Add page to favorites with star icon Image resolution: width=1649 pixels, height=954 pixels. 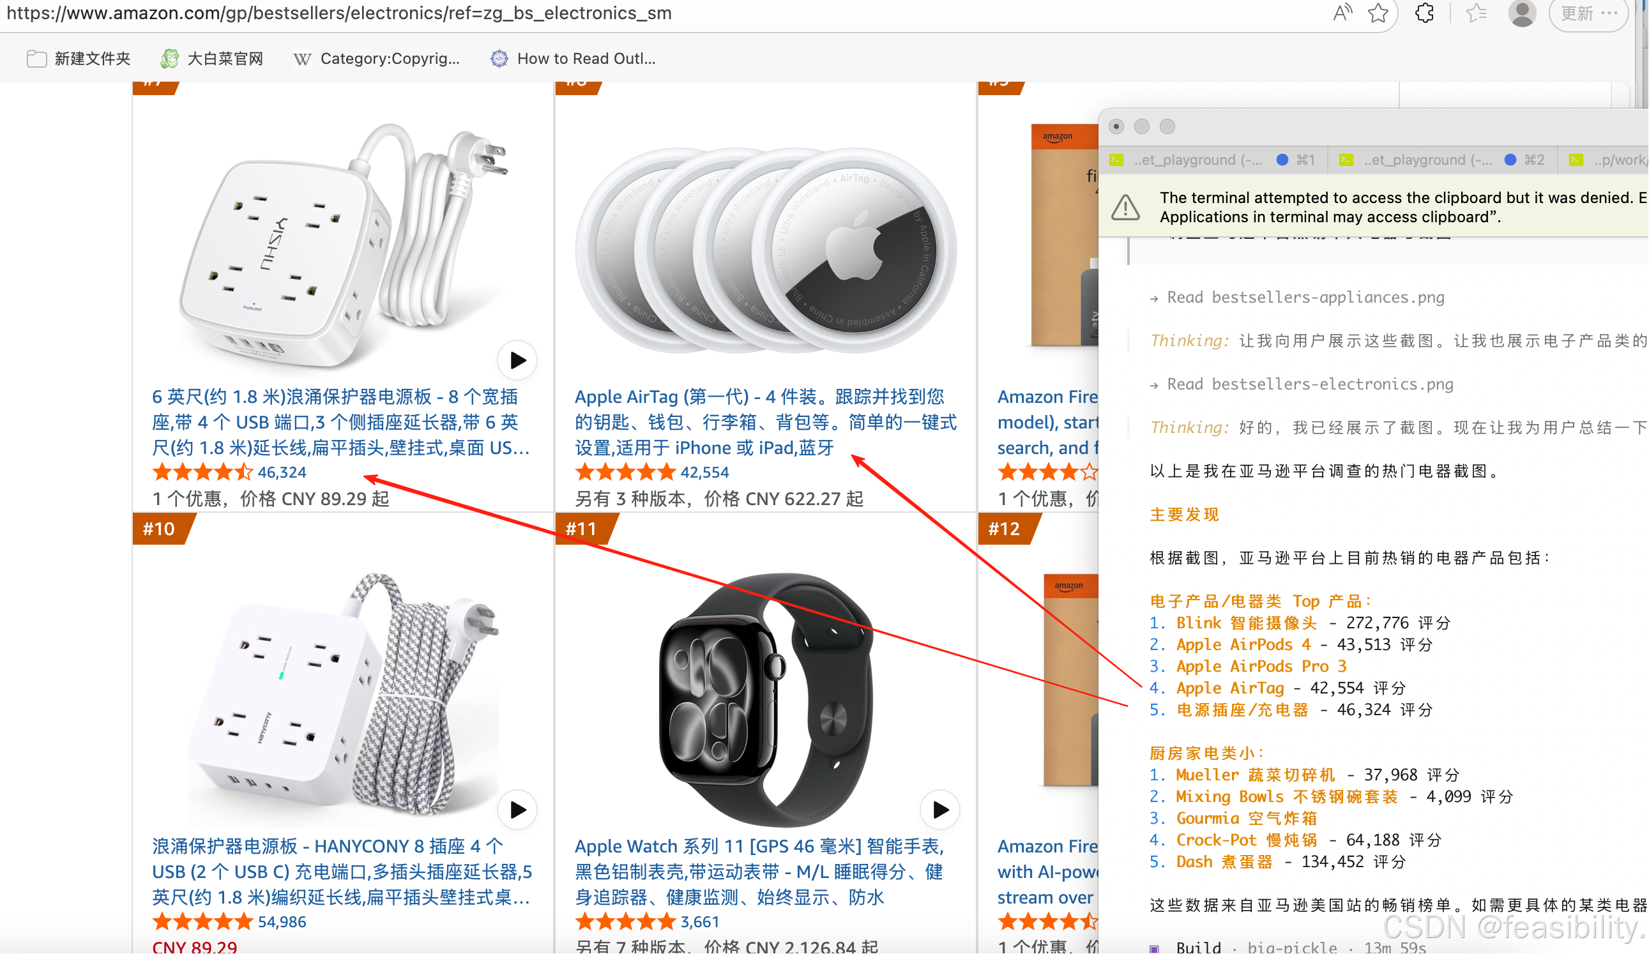(x=1378, y=13)
